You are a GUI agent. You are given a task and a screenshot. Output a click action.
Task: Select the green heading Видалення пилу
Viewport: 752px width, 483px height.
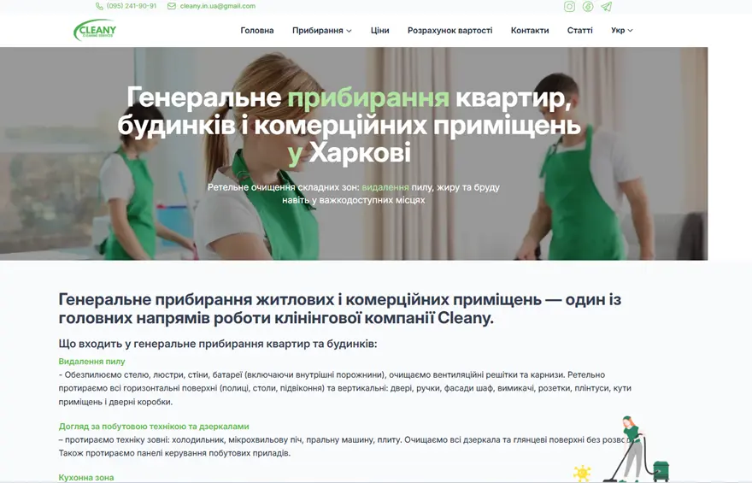pos(91,362)
